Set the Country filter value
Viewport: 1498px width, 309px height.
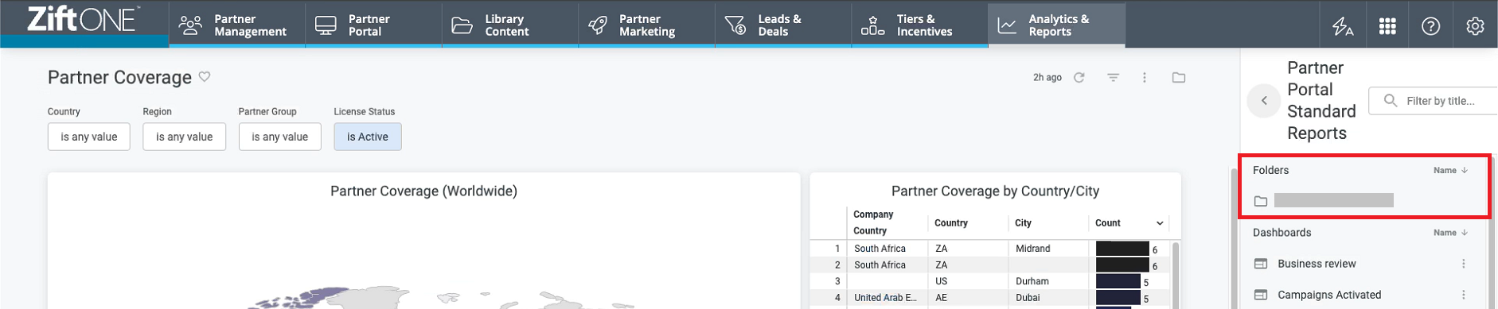coord(89,137)
